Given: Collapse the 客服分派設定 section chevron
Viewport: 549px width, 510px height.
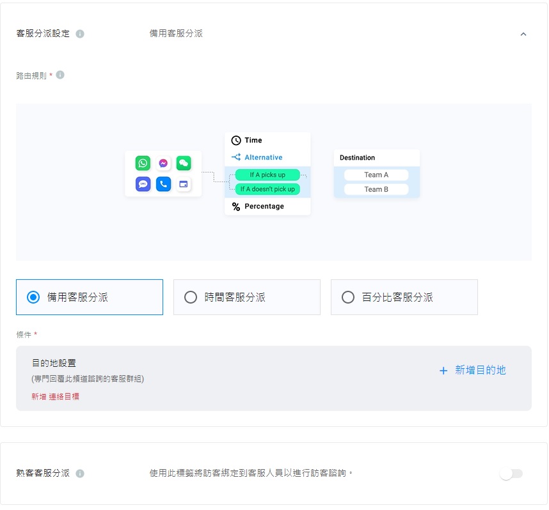Looking at the screenshot, I should [x=523, y=34].
